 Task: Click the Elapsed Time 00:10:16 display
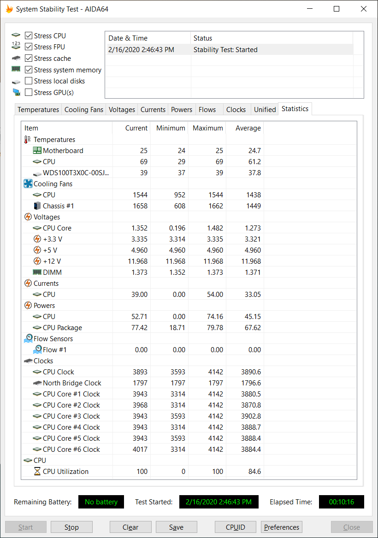342,502
